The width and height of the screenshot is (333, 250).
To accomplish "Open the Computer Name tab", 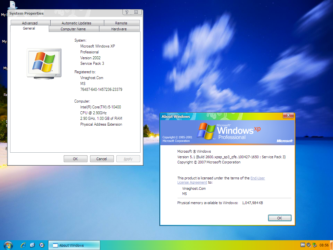I will pos(73,29).
